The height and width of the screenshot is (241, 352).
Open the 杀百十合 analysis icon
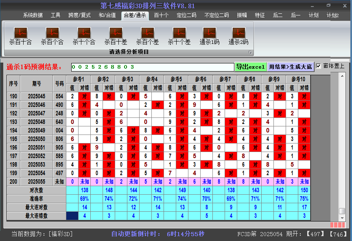click(20, 36)
